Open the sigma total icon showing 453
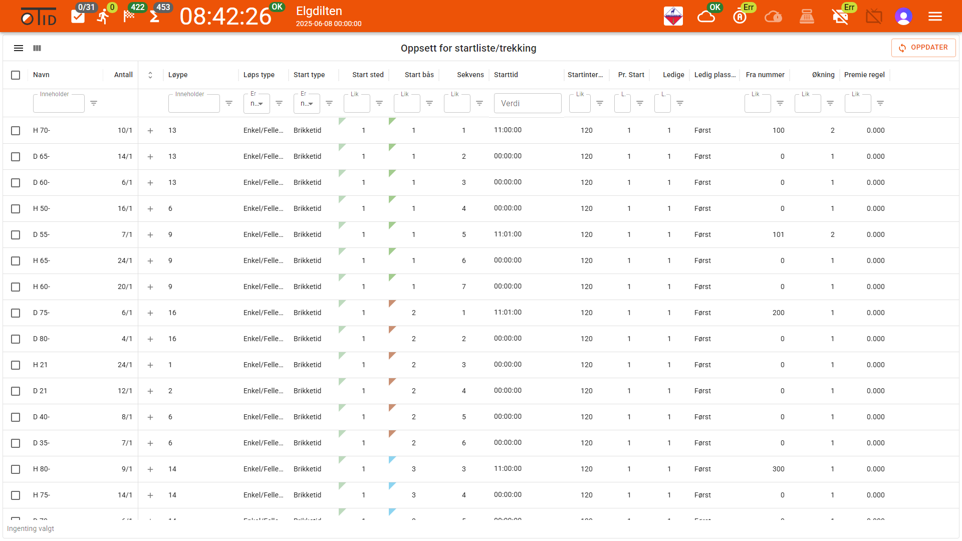Image resolution: width=962 pixels, height=541 pixels. (155, 17)
